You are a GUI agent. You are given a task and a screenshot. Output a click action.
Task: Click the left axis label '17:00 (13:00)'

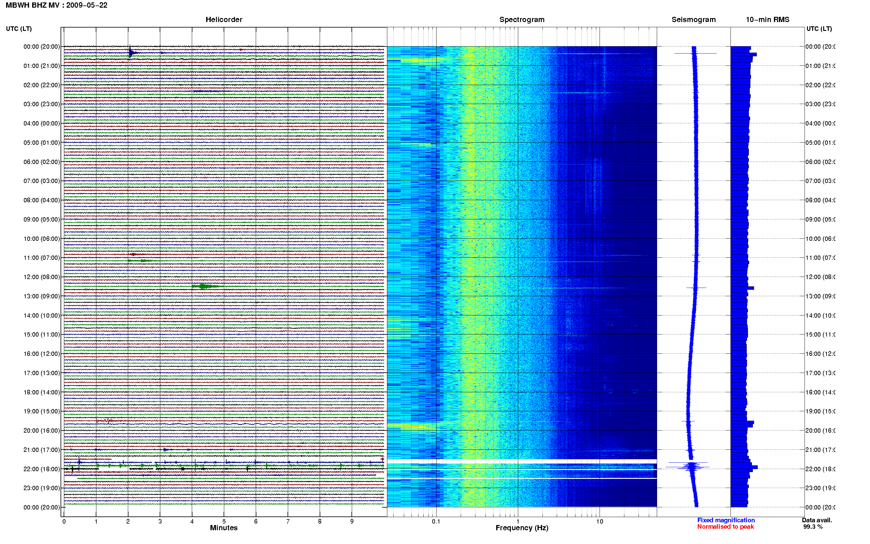[x=42, y=373]
